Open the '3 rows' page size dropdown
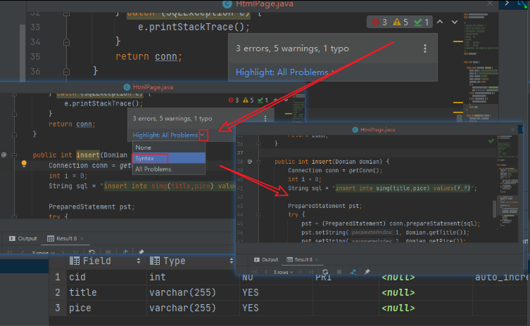The image size is (530, 326). pyautogui.click(x=283, y=272)
